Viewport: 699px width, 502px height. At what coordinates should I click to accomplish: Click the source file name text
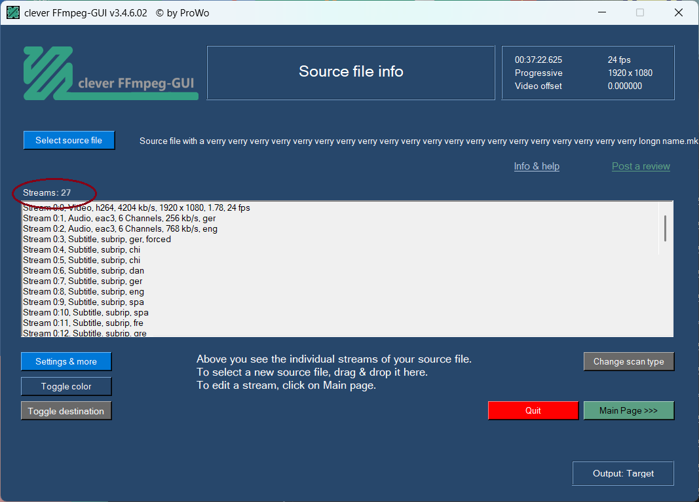click(419, 141)
